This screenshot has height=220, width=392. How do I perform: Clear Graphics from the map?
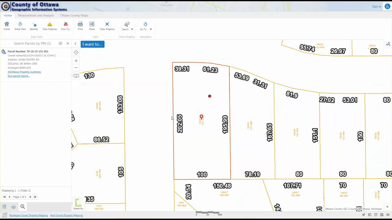(x=107, y=26)
